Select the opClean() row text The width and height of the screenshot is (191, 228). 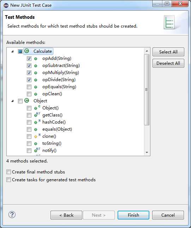click(x=52, y=94)
